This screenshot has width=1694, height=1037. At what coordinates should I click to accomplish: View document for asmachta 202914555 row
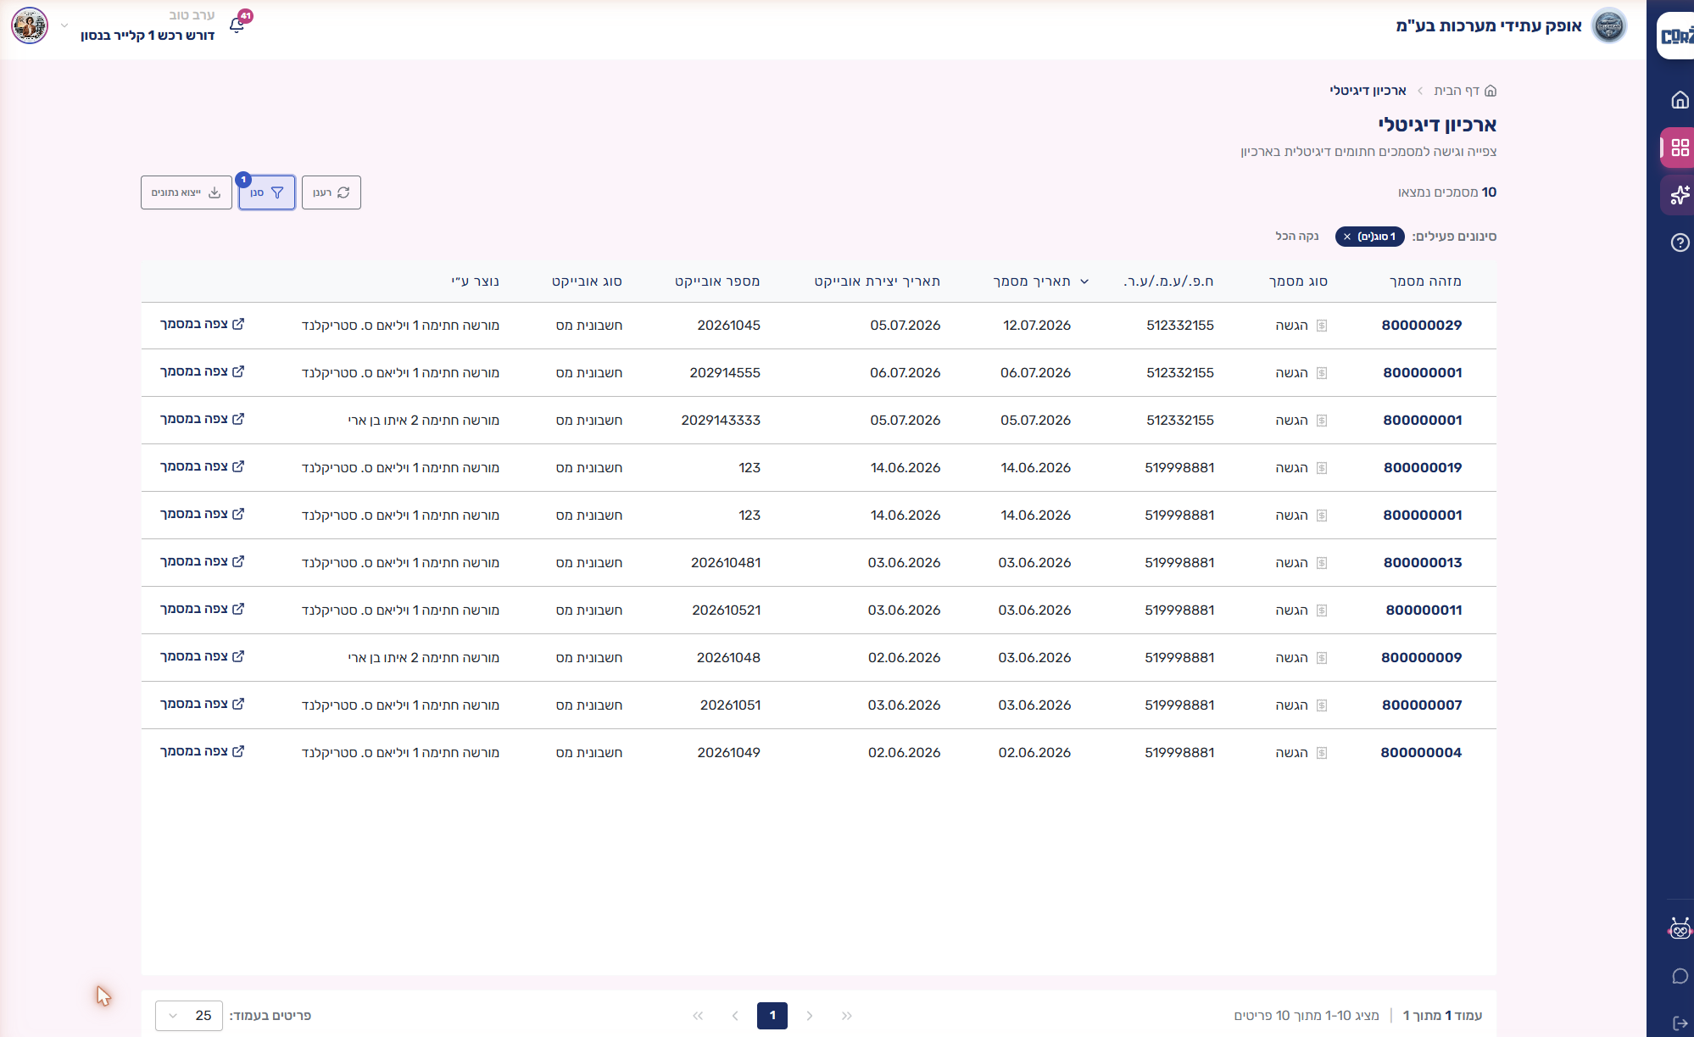tap(202, 371)
